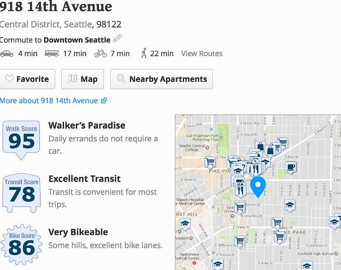Open the View Routes link

coord(202,53)
